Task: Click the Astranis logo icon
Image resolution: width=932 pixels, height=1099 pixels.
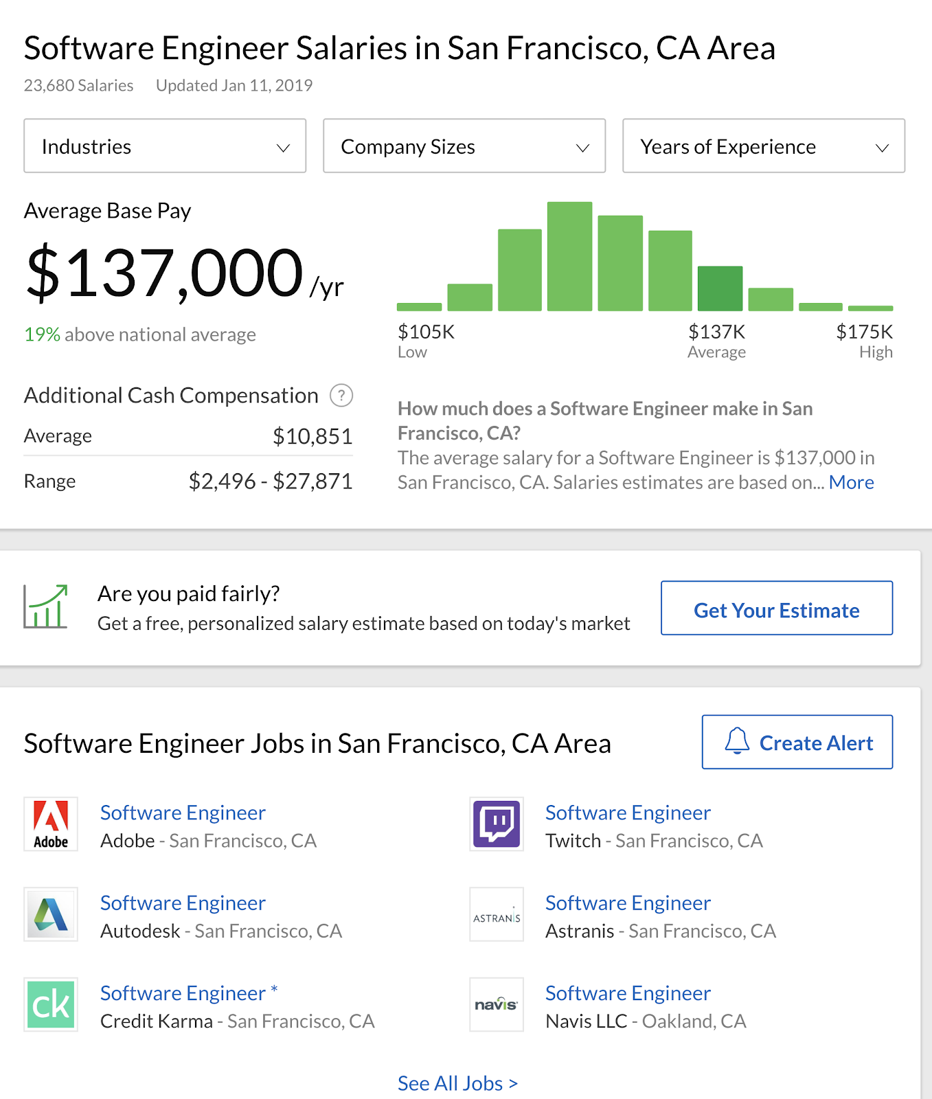Action: 497,914
